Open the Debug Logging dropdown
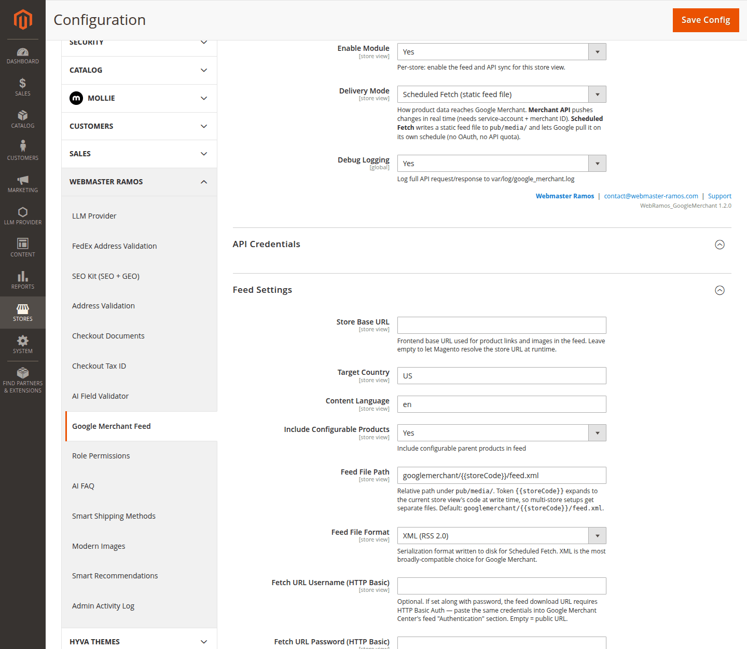Screen dimensions: 747x649 (502, 164)
